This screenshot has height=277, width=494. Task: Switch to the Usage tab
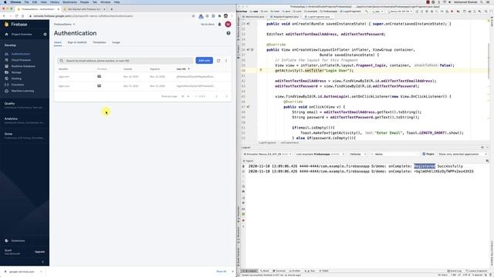pyautogui.click(x=116, y=42)
